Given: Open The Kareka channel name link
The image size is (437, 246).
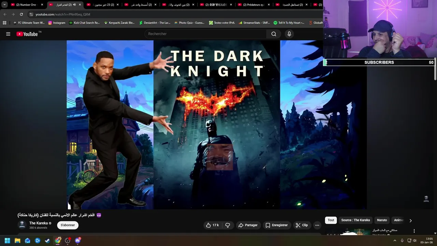Looking at the screenshot, I should (39, 223).
